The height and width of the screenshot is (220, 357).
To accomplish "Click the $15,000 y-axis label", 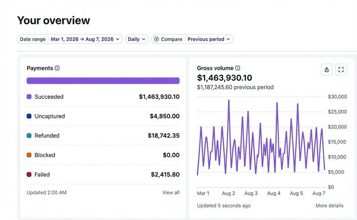I will coord(338,142).
